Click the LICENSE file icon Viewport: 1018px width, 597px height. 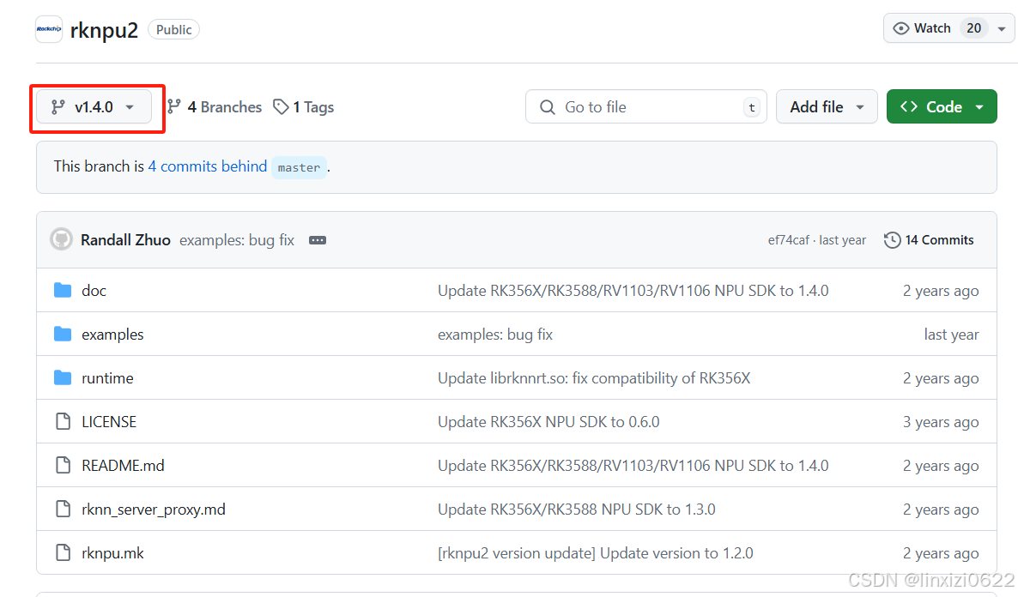click(x=63, y=422)
